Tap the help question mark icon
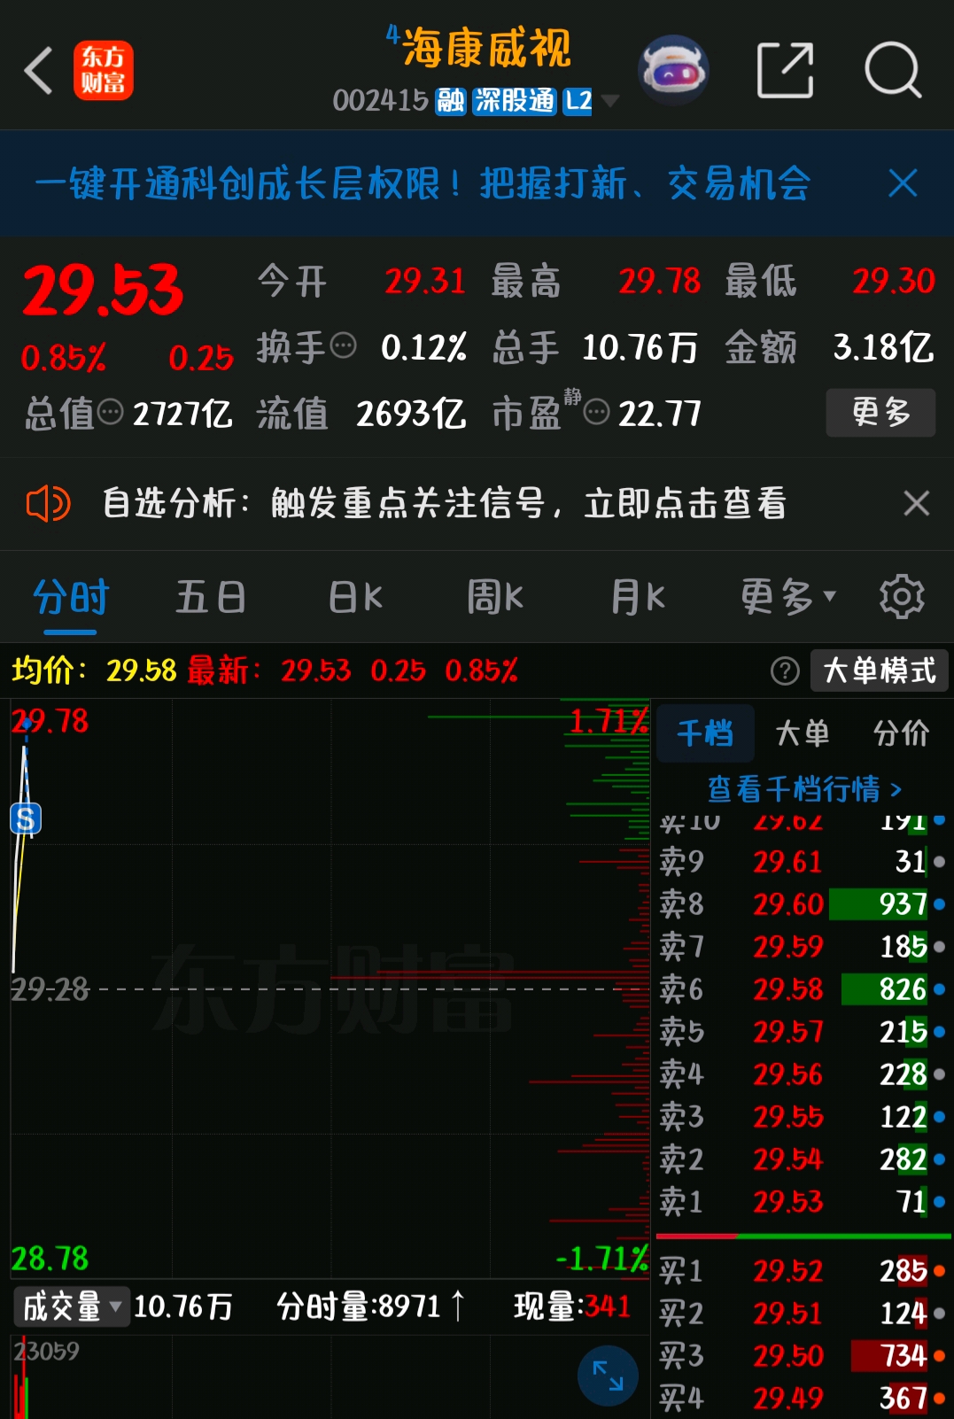 tap(785, 671)
